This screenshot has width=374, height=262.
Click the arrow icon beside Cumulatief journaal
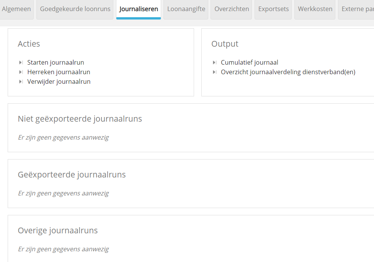coord(215,63)
